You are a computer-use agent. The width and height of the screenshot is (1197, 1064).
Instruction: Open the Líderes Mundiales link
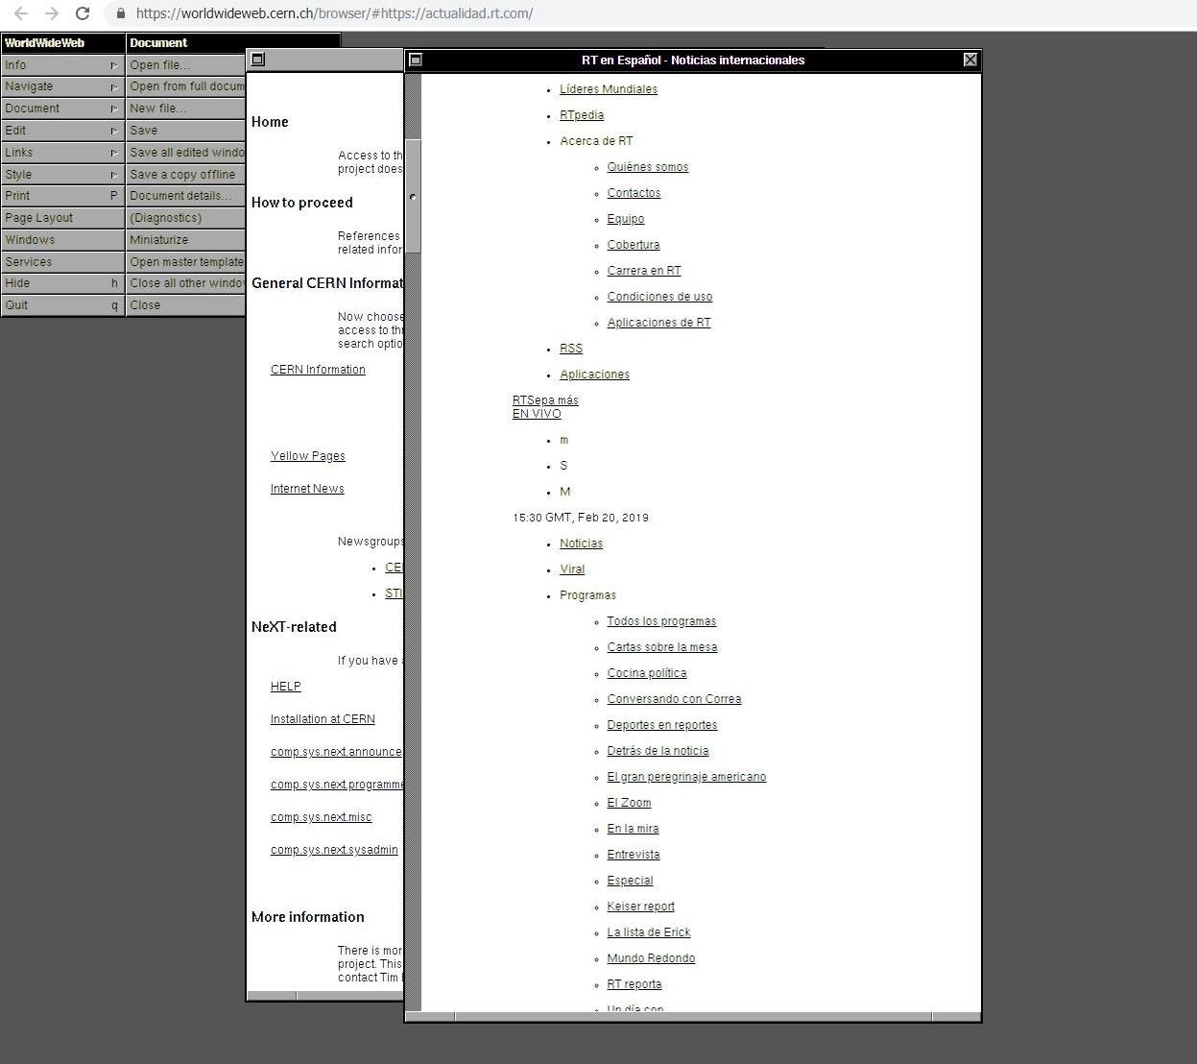[609, 89]
